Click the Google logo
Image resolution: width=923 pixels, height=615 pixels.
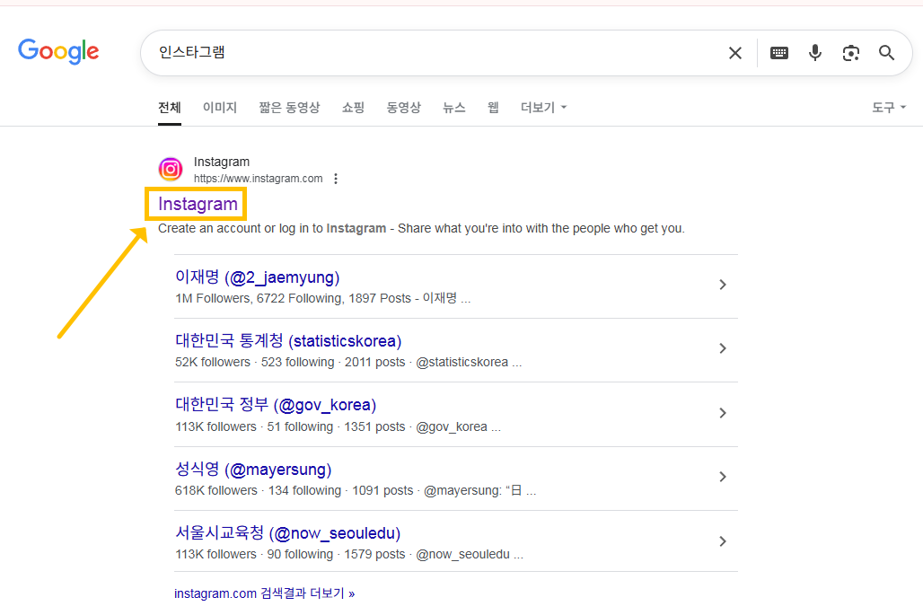58,52
